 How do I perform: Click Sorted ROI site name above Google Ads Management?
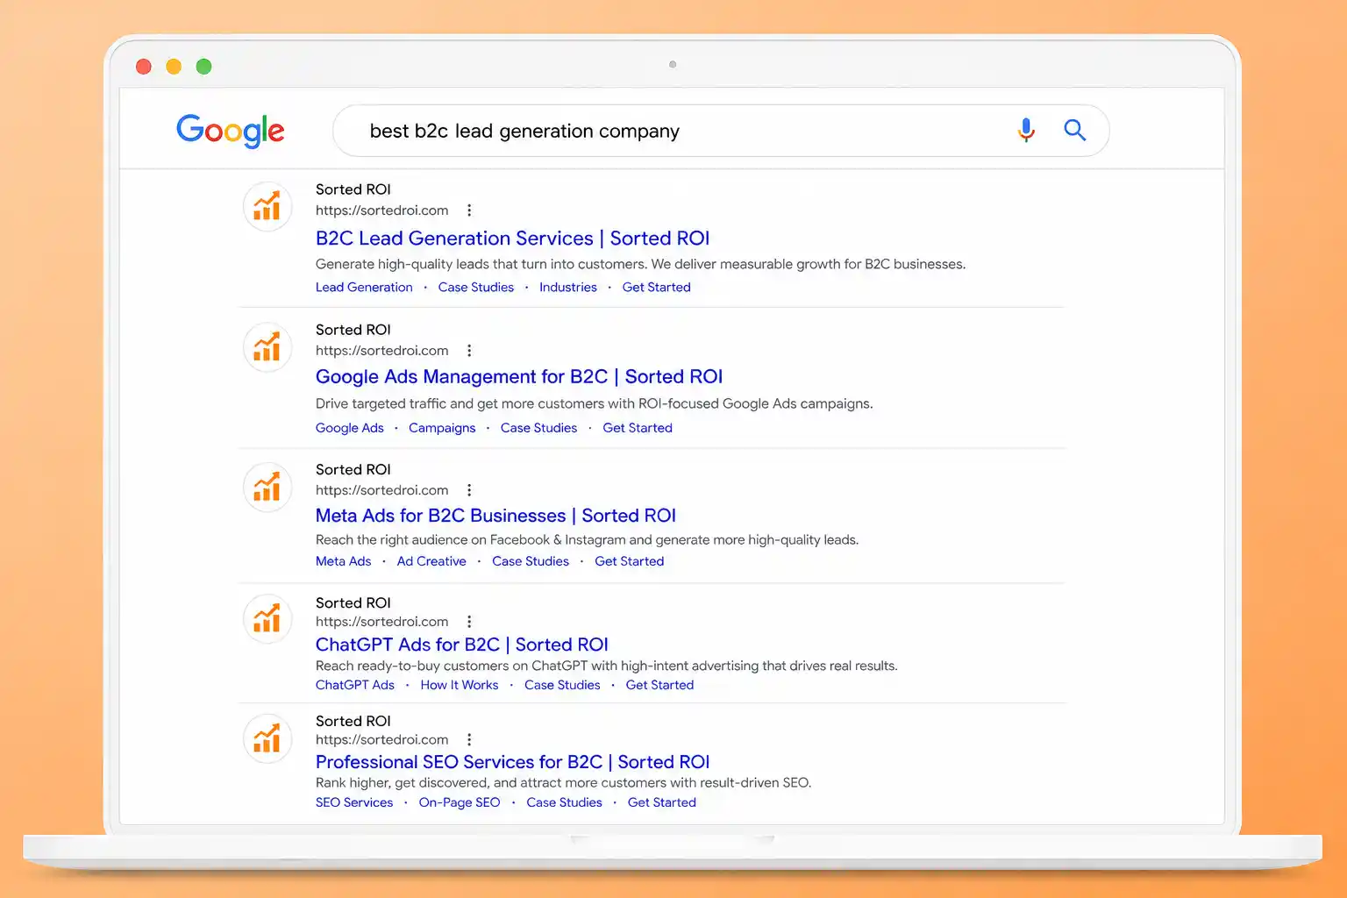pos(353,330)
